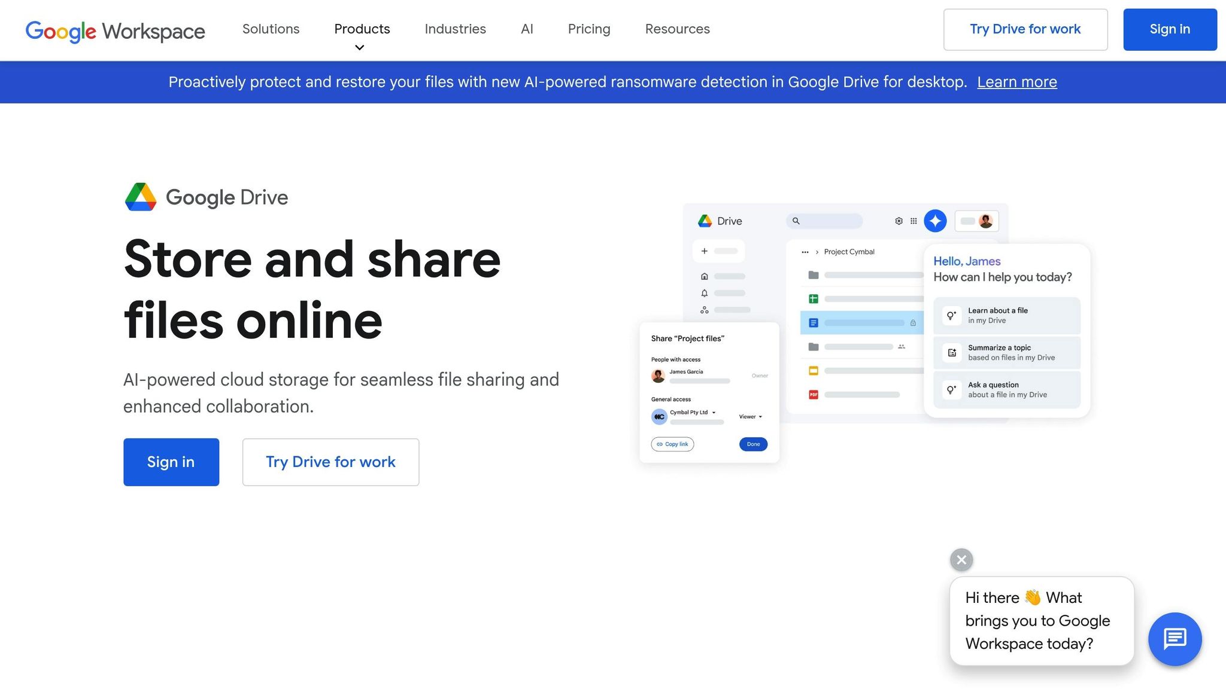Click the lock icon on highlighted Drive file

(914, 323)
